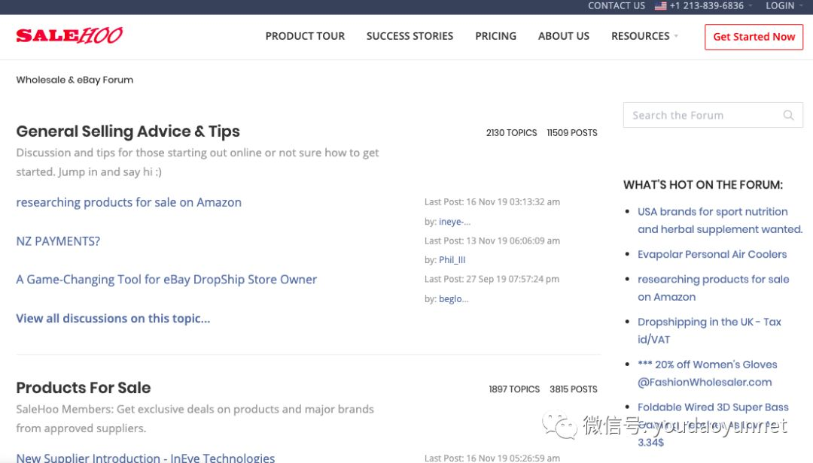Open hot topic USA brands for sport nutrition
This screenshot has height=463, width=813.
tap(720, 221)
